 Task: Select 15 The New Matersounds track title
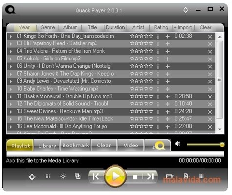tap(65, 119)
